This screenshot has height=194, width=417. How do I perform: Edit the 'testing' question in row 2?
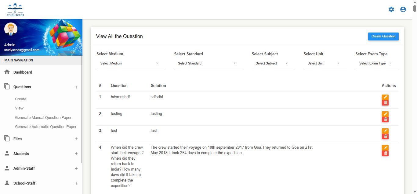(385, 114)
